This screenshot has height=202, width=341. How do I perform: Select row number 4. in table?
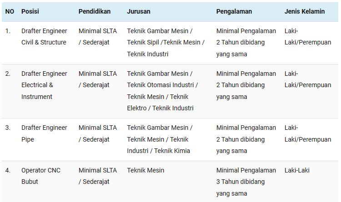pyautogui.click(x=8, y=170)
